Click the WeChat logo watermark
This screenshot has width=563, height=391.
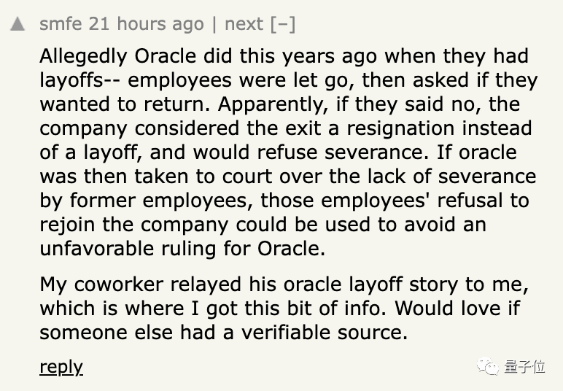[x=489, y=366]
